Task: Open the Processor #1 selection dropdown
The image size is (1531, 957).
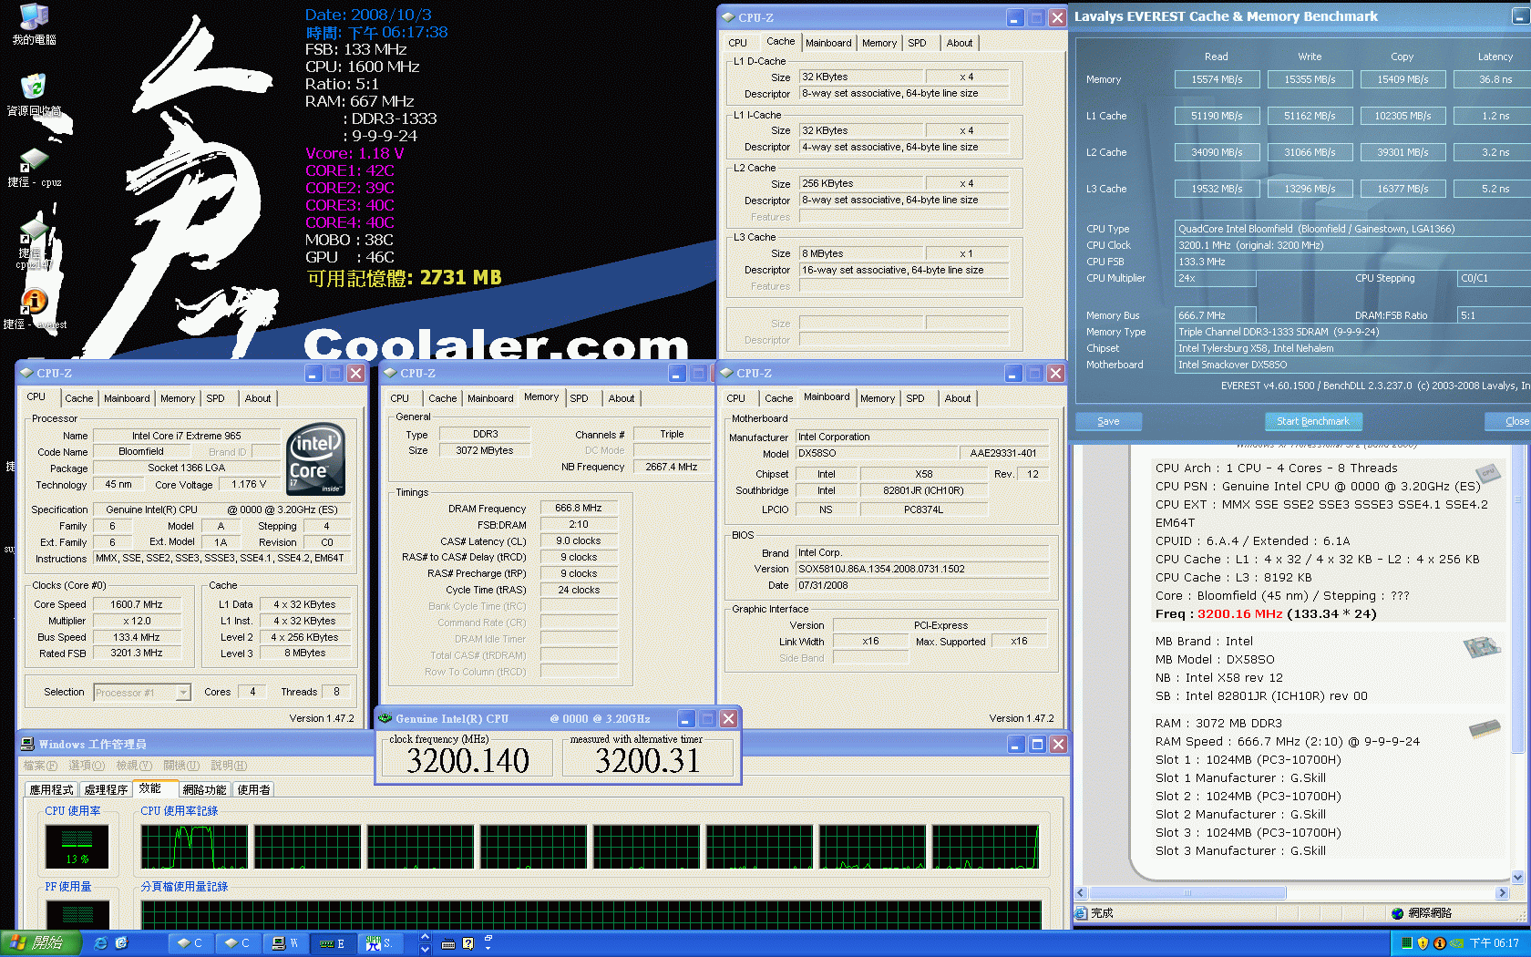Action: click(183, 693)
